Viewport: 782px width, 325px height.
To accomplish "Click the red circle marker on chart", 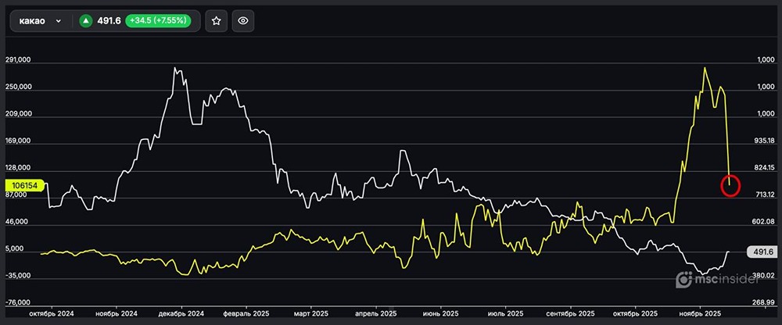I will click(x=730, y=185).
